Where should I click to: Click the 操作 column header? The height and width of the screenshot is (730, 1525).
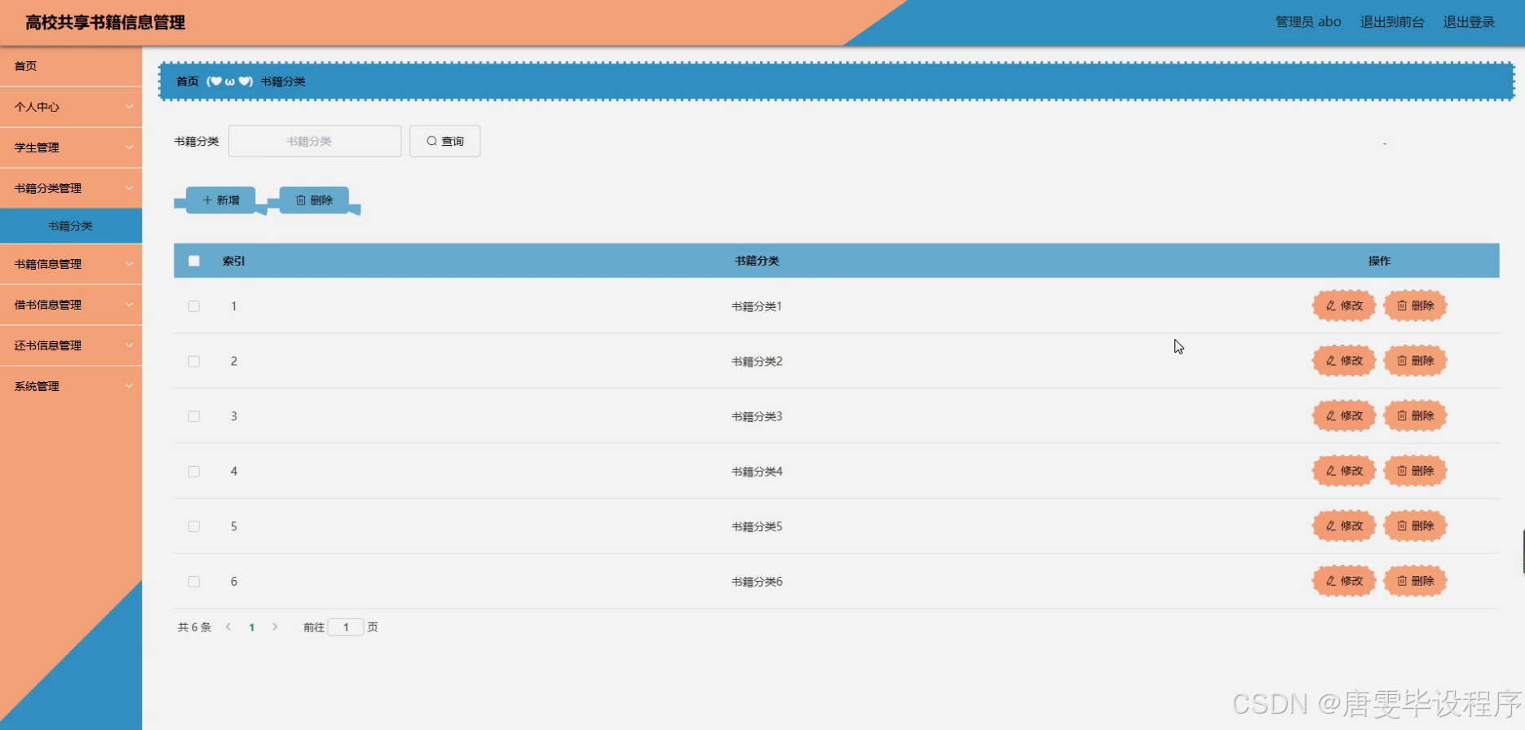click(1379, 261)
